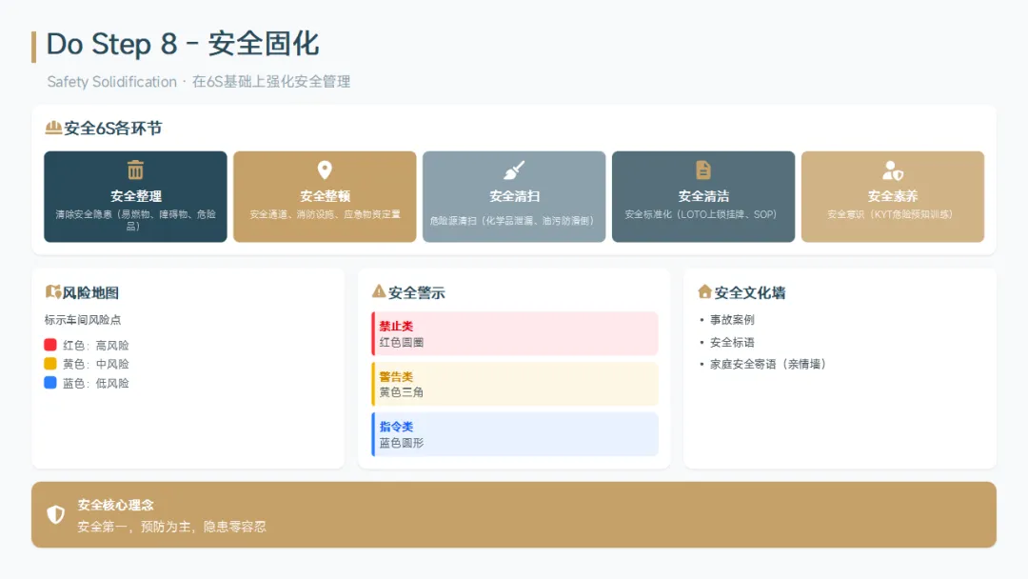
Task: Click the 黄色三角 description text
Action: pos(402,392)
